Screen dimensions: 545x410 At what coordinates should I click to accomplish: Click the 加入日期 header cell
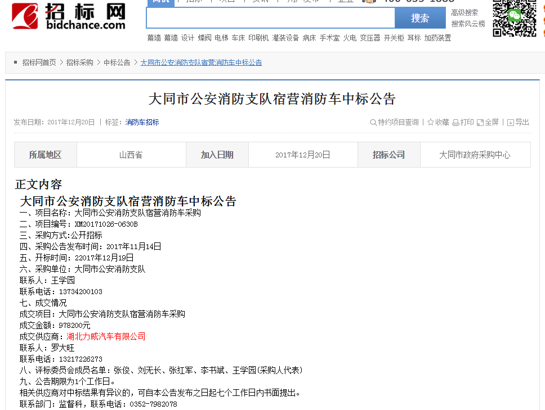click(217, 155)
